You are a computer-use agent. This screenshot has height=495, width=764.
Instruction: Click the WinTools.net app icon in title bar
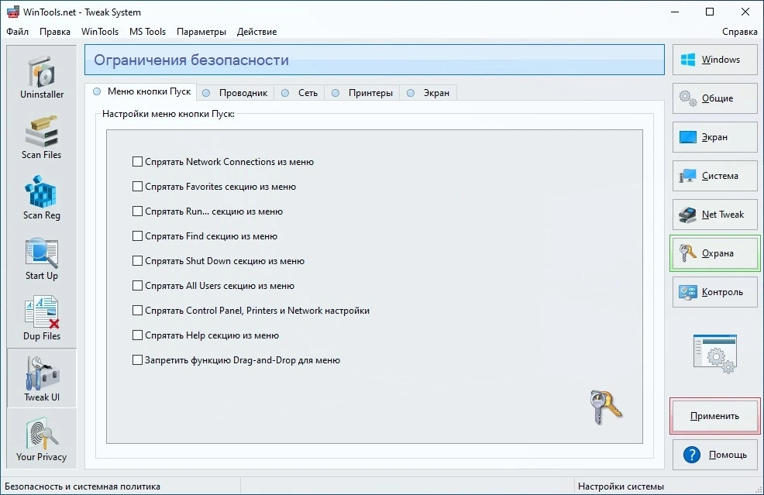[x=13, y=12]
